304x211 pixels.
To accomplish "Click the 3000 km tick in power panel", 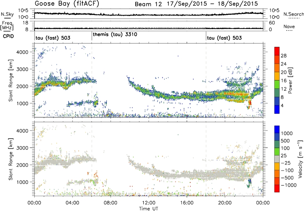I will [22, 69].
